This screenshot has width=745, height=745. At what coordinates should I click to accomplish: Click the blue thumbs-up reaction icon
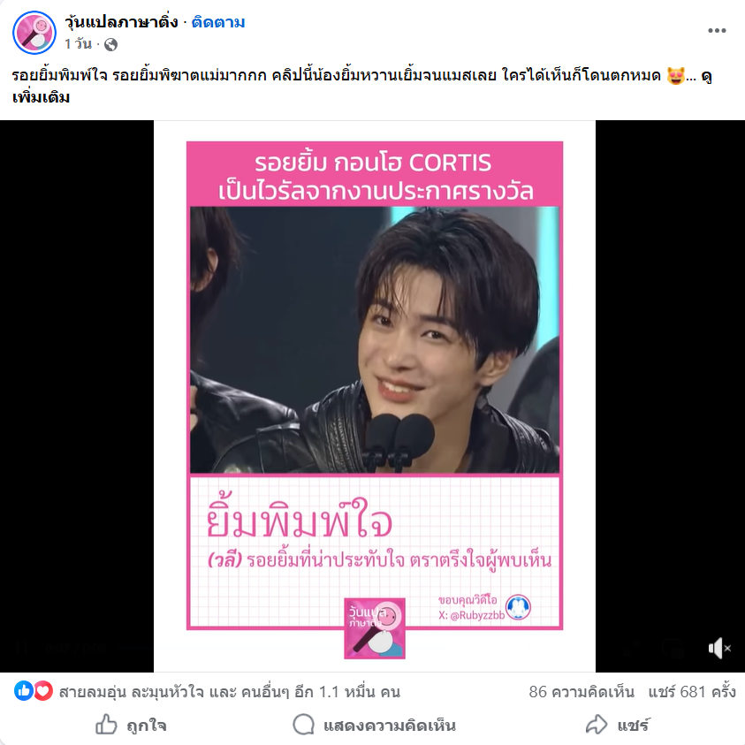coord(24,691)
